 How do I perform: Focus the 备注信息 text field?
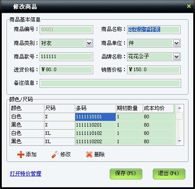click(110, 83)
